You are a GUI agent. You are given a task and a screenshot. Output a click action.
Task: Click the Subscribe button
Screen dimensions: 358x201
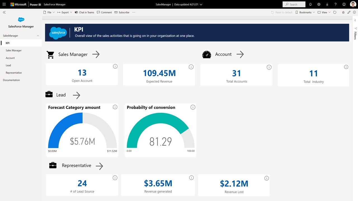tap(122, 12)
